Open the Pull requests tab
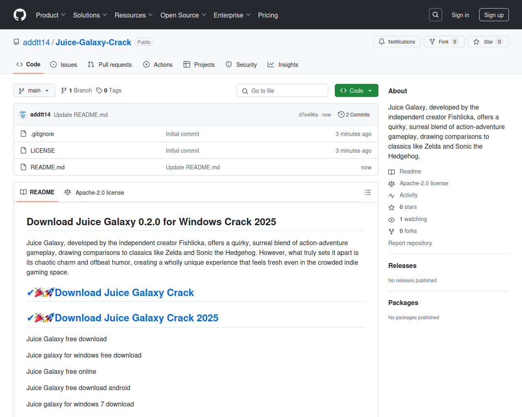The height and width of the screenshot is (417, 522). click(x=110, y=65)
